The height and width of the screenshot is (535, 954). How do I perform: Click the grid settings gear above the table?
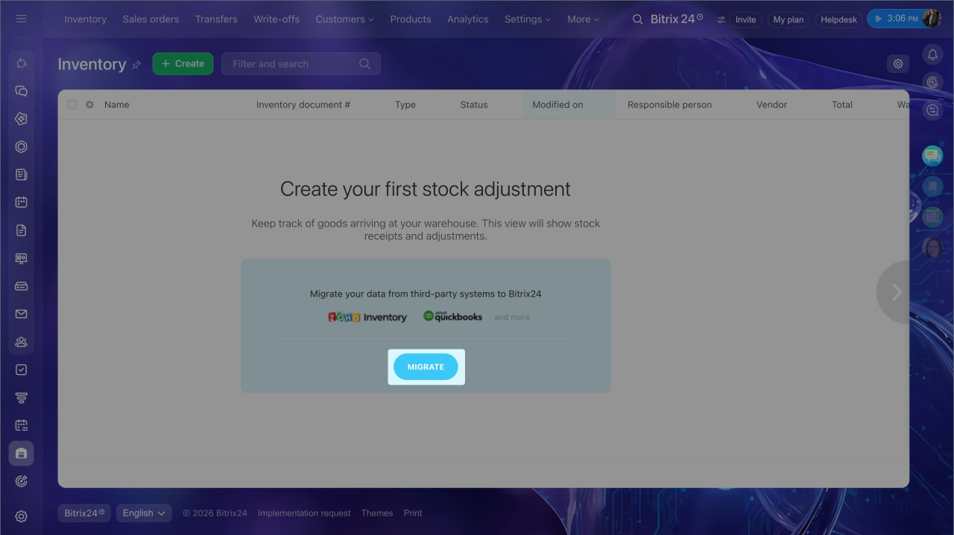pos(898,64)
